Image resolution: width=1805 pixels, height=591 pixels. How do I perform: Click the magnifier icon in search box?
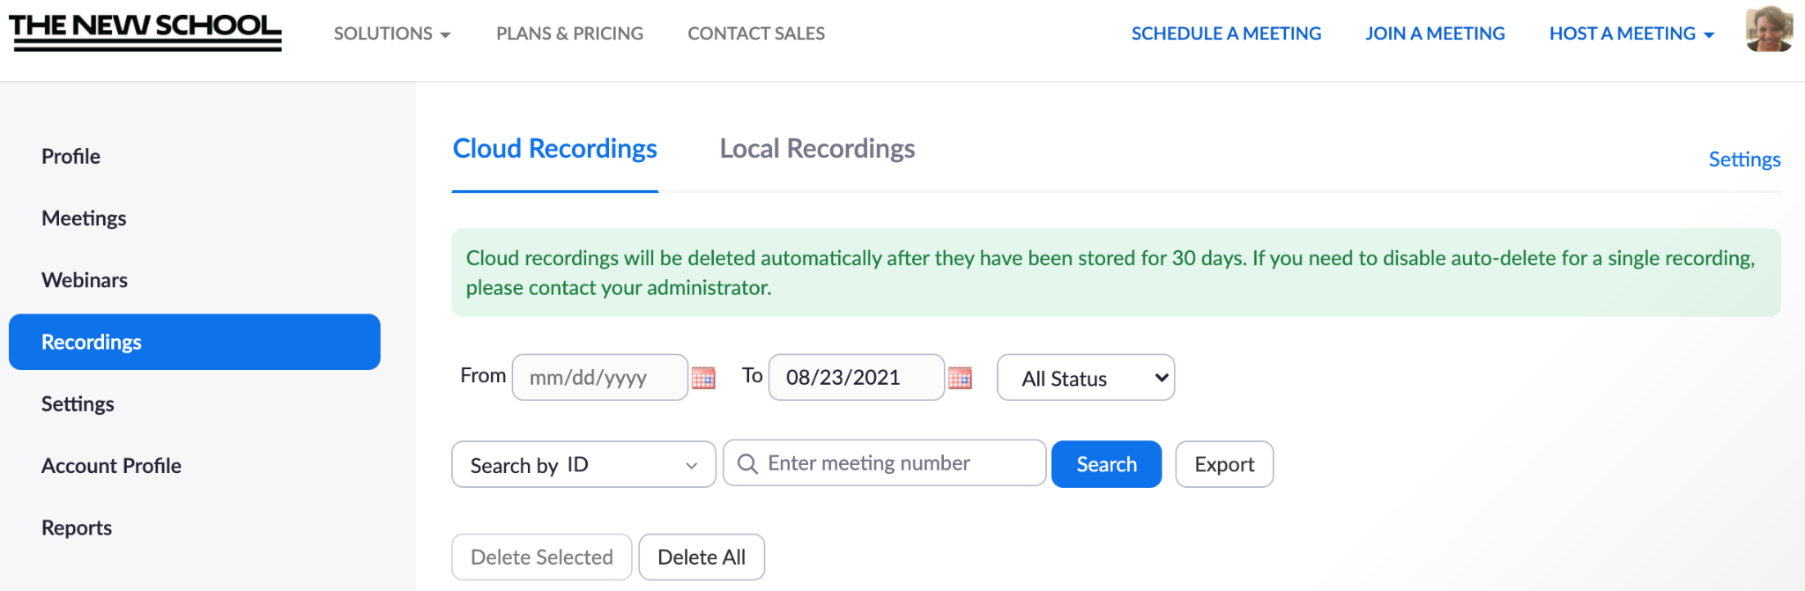(747, 464)
